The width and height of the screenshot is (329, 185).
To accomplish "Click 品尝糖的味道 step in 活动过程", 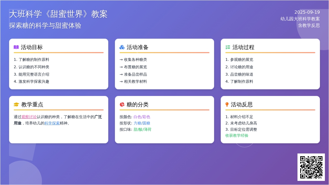I will click(242, 74).
